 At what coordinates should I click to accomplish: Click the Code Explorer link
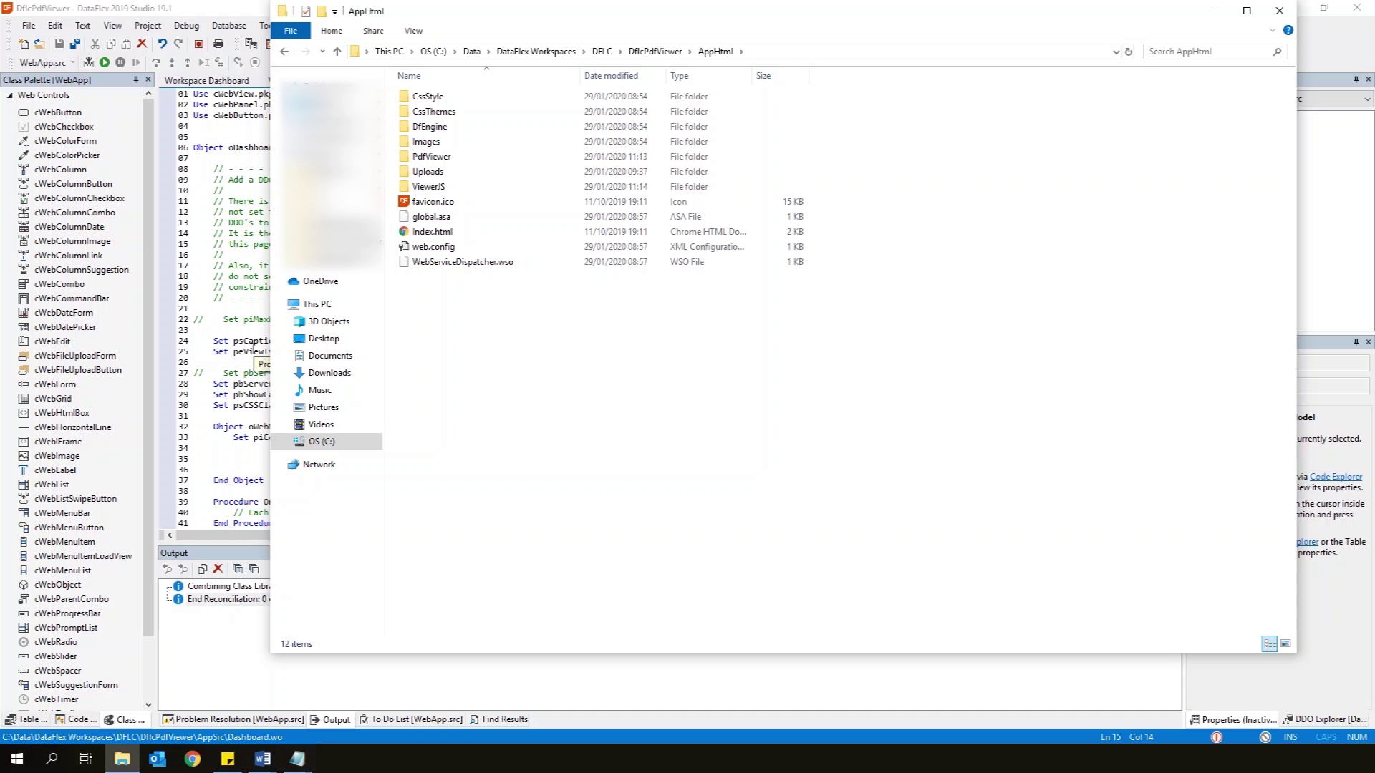click(x=1336, y=477)
